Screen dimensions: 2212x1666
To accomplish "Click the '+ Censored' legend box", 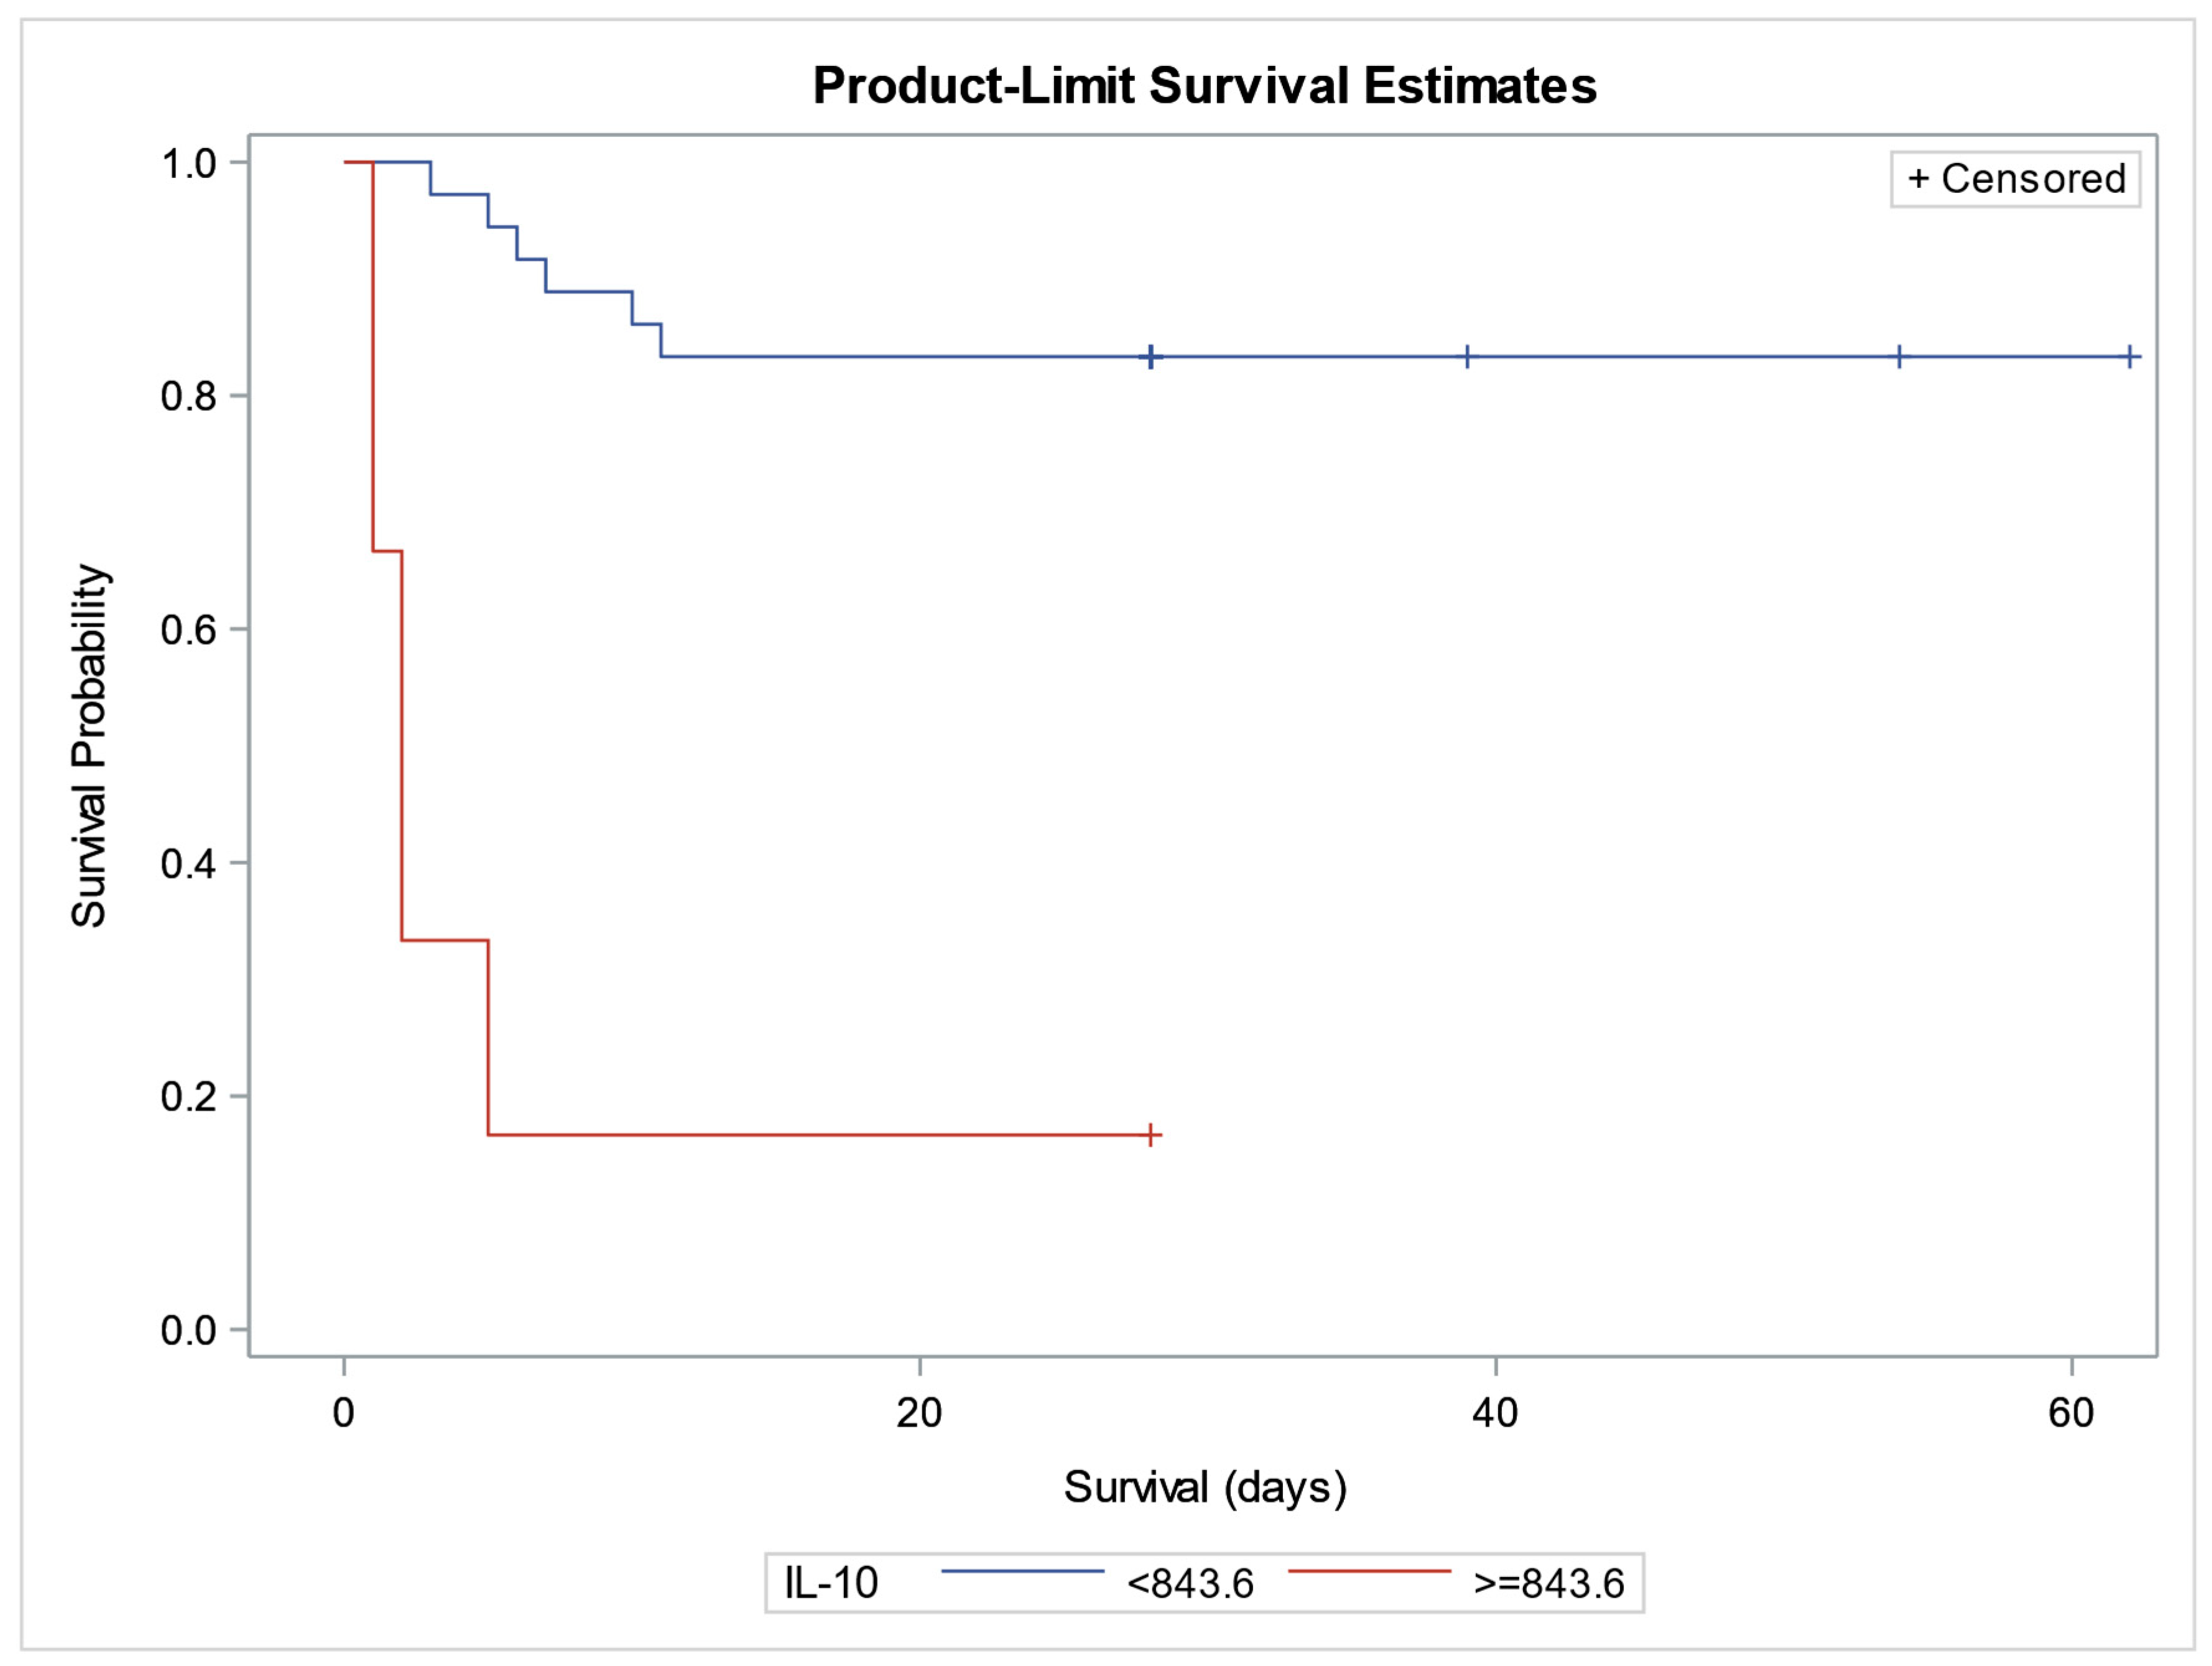I will (2015, 179).
